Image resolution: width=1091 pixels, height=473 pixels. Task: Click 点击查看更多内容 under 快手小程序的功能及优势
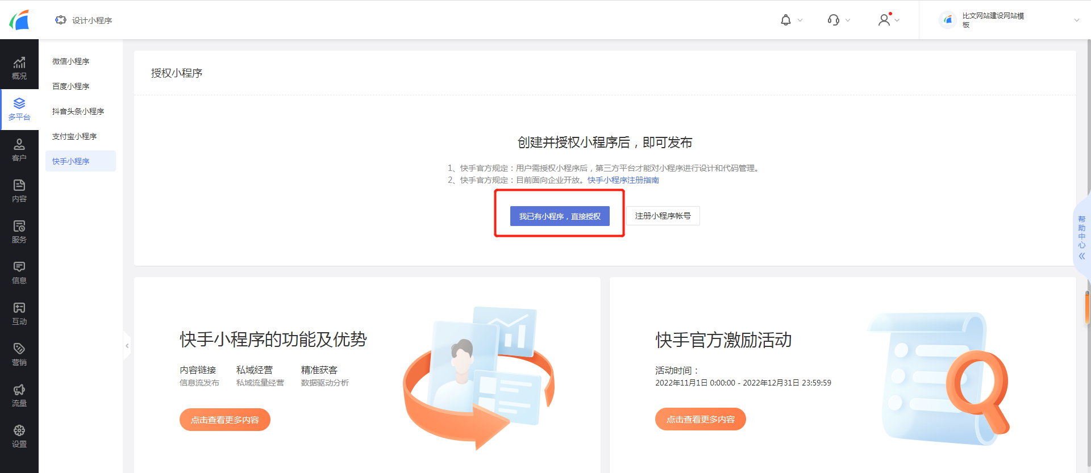(225, 420)
